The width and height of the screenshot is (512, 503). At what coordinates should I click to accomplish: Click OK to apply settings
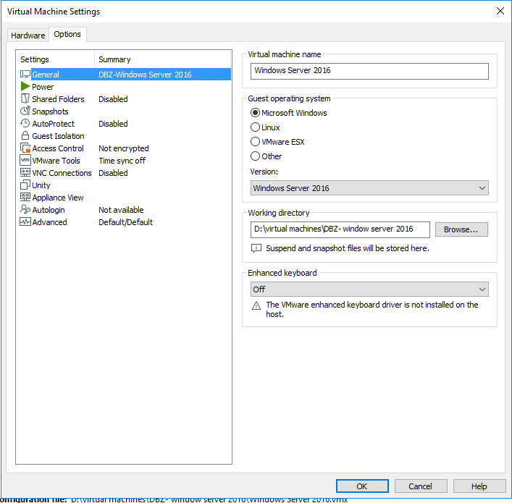(362, 486)
